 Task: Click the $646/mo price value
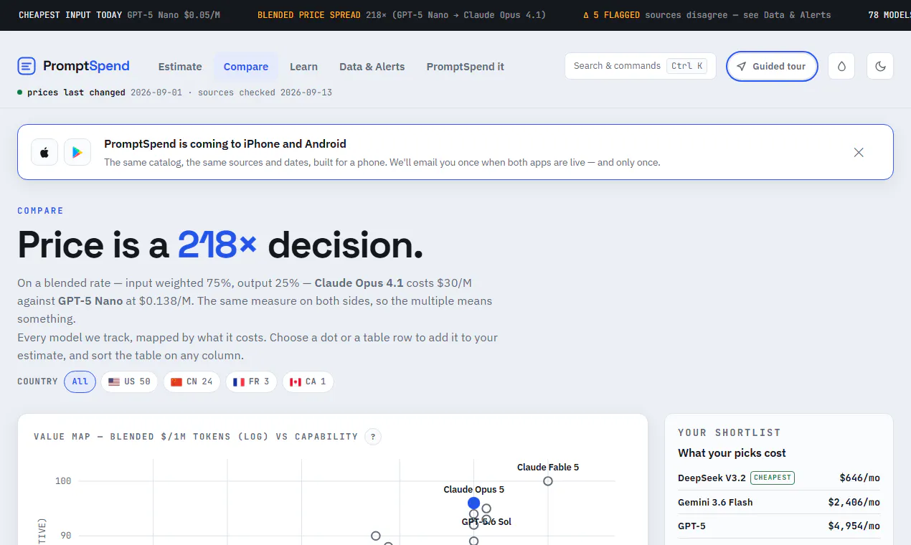tap(859, 478)
